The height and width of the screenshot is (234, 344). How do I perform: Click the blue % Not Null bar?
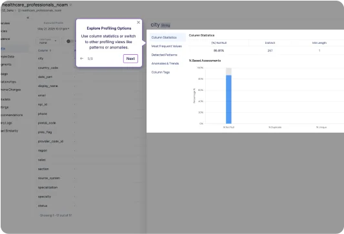point(228,99)
